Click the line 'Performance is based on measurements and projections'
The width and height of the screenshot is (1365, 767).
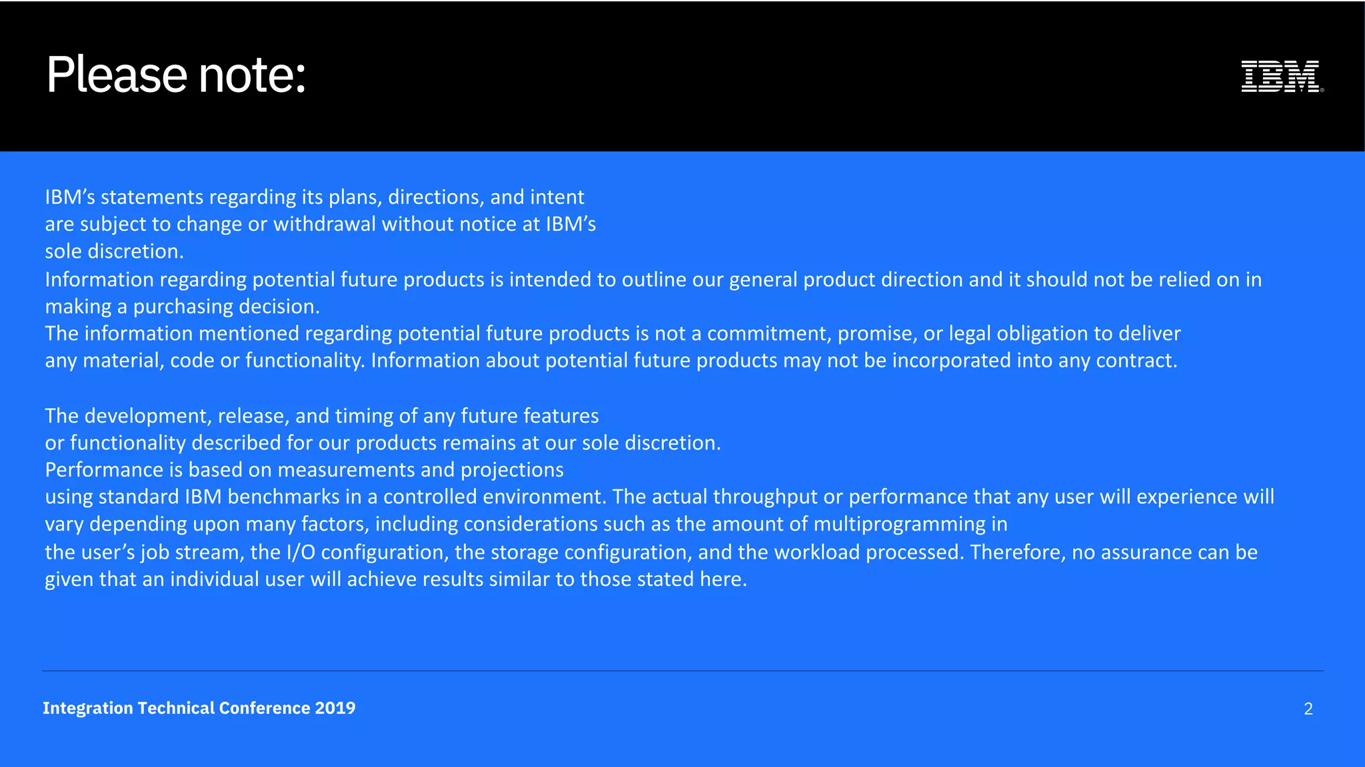click(x=305, y=470)
